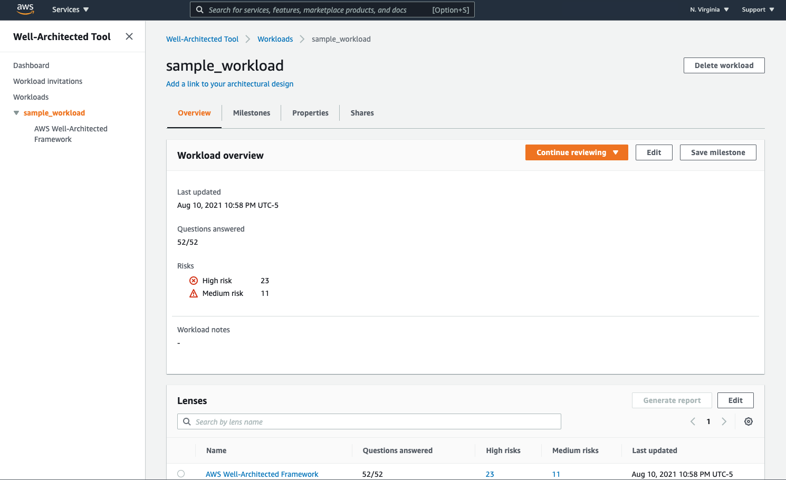Follow the Well-Architected Tool breadcrumb link
The image size is (786, 480).
click(202, 39)
